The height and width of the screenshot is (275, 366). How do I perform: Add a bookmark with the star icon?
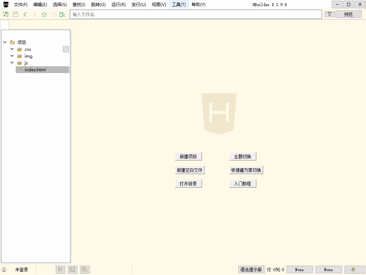[x=44, y=14]
